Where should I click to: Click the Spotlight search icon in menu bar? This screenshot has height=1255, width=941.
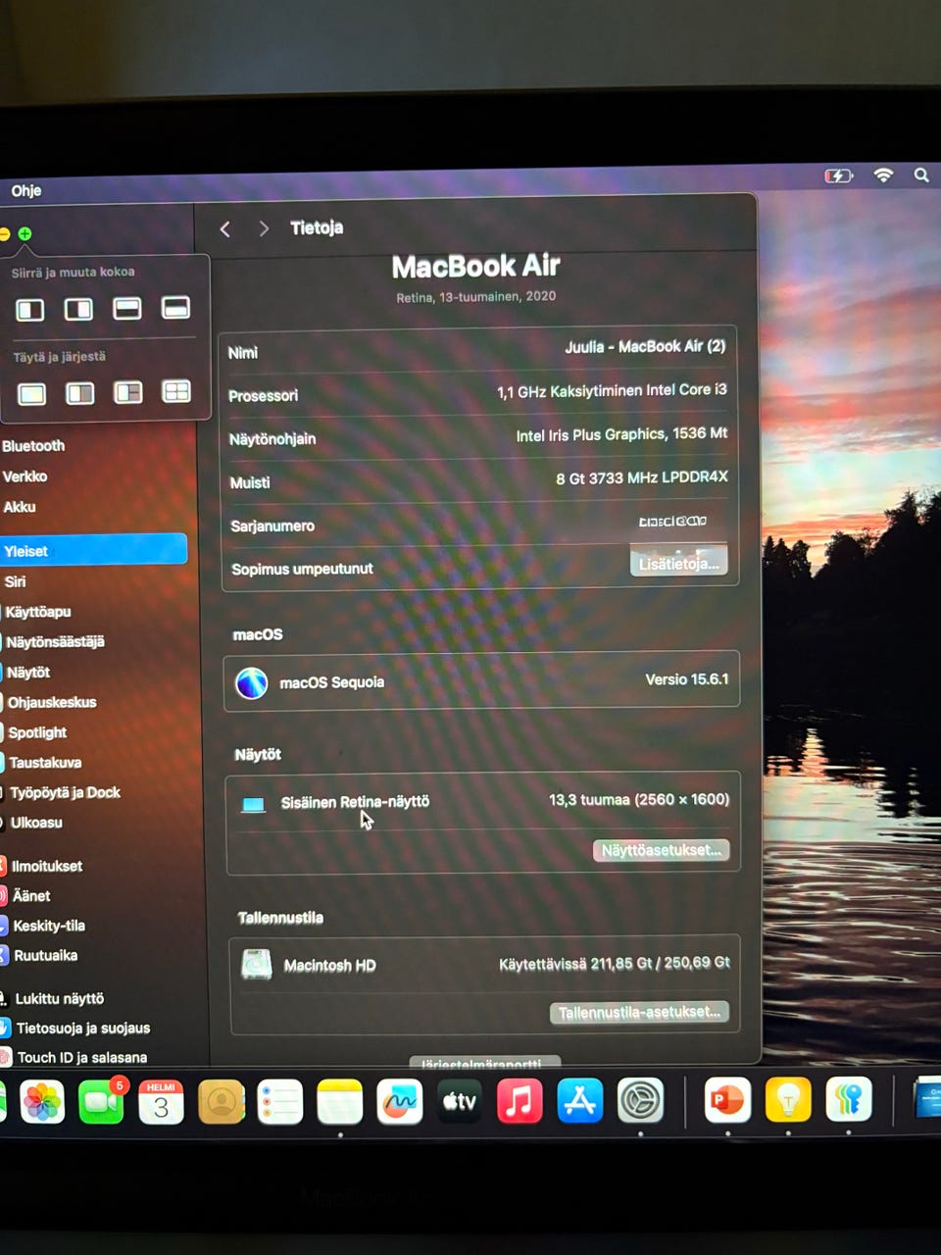pos(921,175)
